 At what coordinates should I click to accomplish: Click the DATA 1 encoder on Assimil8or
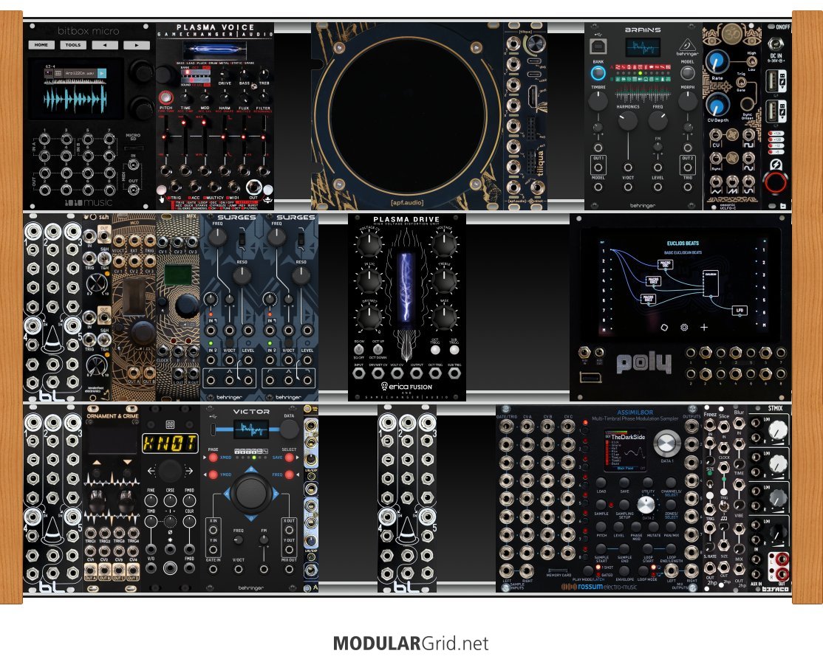coord(666,444)
